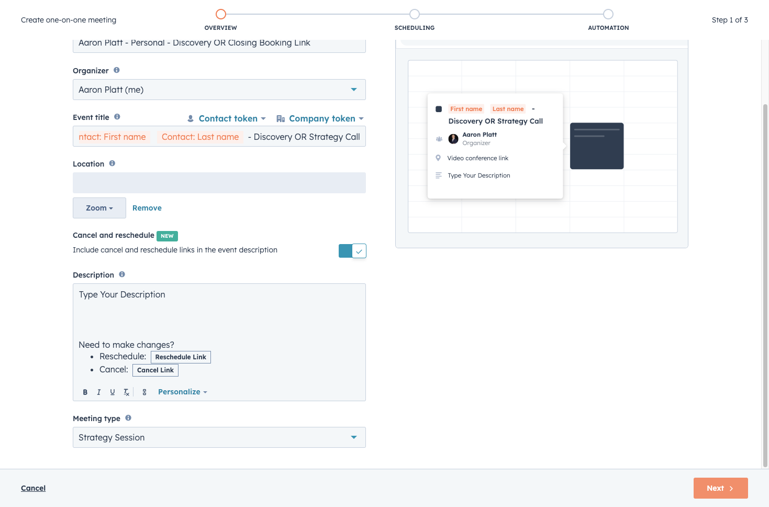This screenshot has width=769, height=507.
Task: Click the Meeting type info icon
Action: [128, 418]
